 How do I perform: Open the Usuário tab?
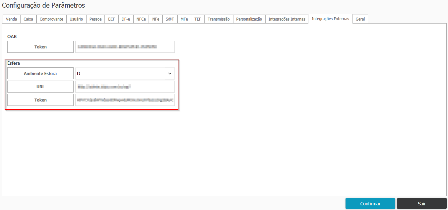(76, 19)
